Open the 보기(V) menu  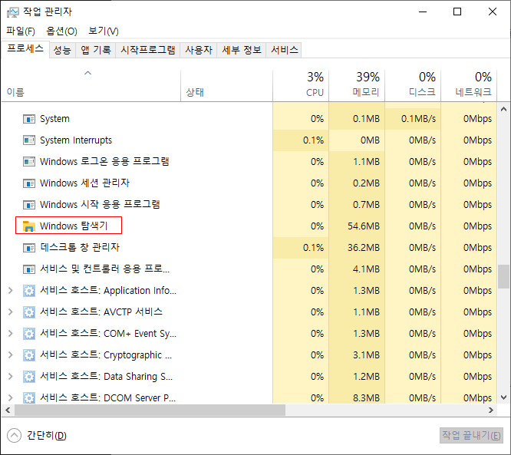pos(104,31)
